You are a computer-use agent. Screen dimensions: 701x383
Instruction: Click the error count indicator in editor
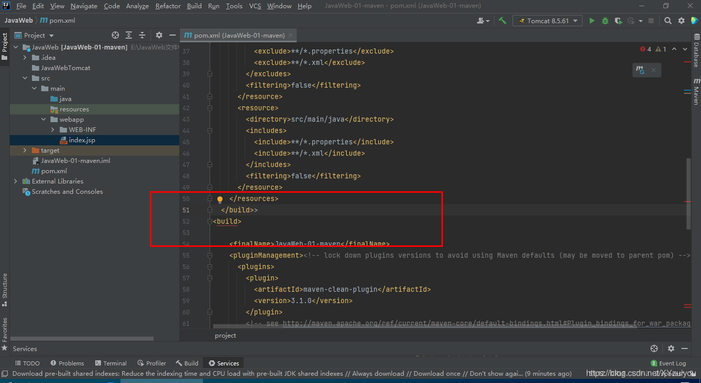646,49
